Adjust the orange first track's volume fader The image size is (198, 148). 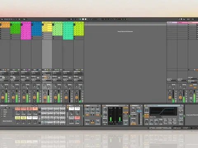click(6, 96)
